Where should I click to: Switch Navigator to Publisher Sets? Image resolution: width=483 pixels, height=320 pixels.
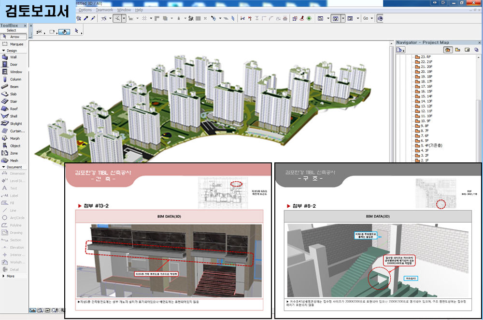point(477,50)
